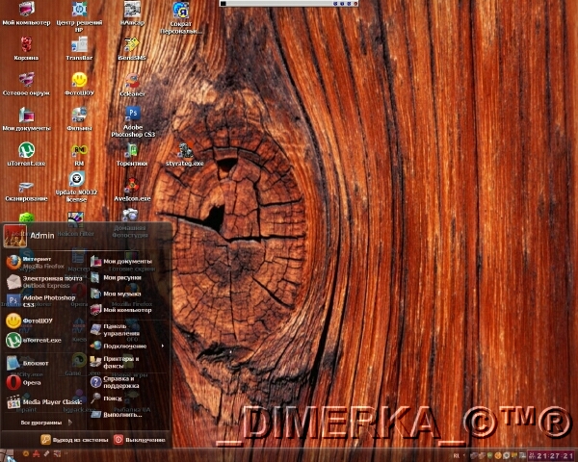Image resolution: width=578 pixels, height=462 pixels.
Task: Select the Корзина desktop icon
Action: [x=26, y=46]
